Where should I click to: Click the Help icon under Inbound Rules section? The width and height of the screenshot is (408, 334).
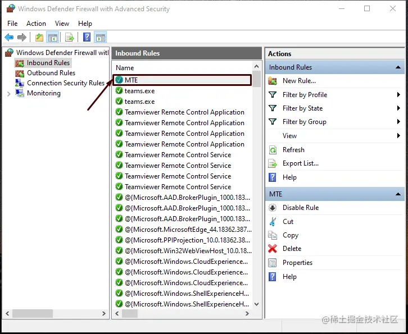point(273,177)
